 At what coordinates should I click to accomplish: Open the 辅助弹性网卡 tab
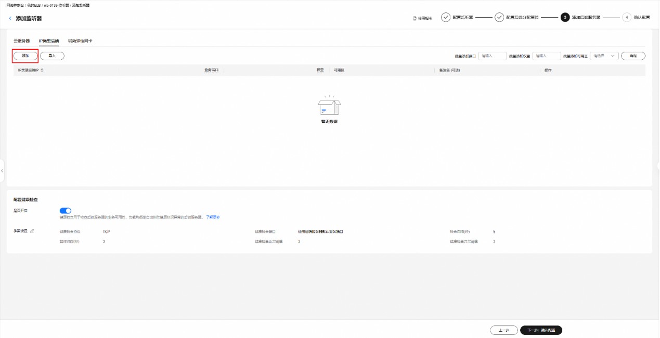click(x=80, y=41)
